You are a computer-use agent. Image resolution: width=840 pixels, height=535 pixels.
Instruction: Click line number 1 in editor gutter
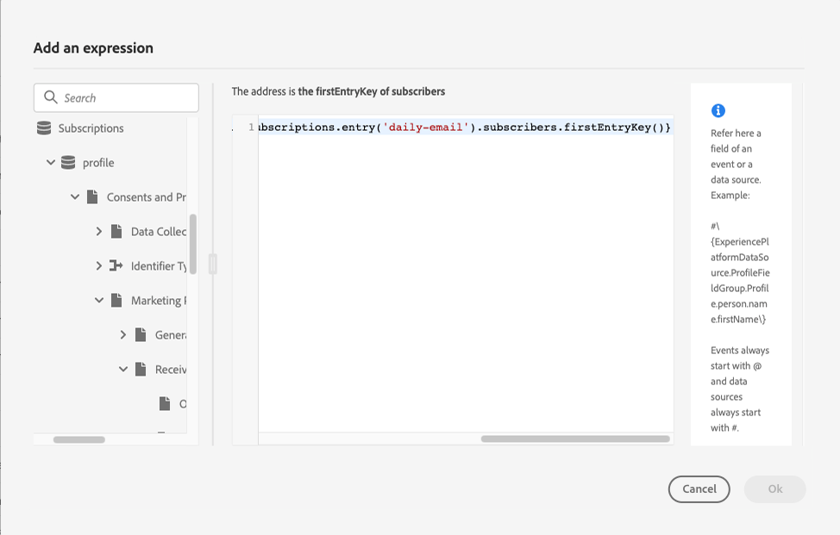pos(251,128)
